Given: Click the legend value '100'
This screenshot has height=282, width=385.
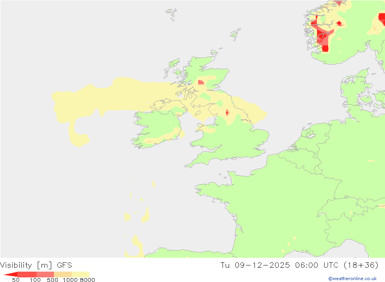Looking at the screenshot, I should [x=35, y=280].
